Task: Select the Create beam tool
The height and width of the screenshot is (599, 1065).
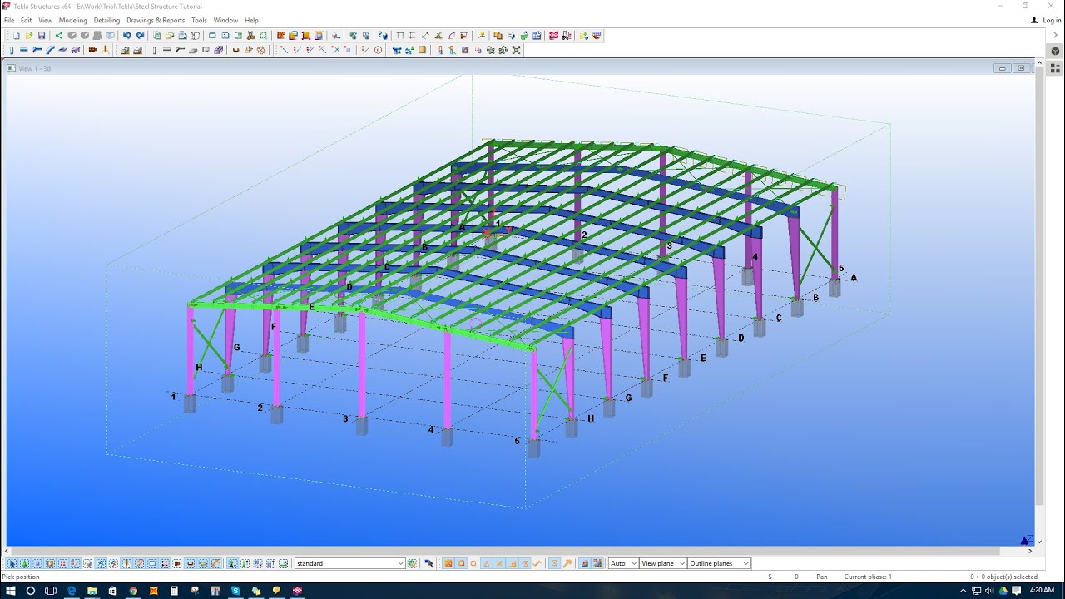Action: tap(24, 50)
